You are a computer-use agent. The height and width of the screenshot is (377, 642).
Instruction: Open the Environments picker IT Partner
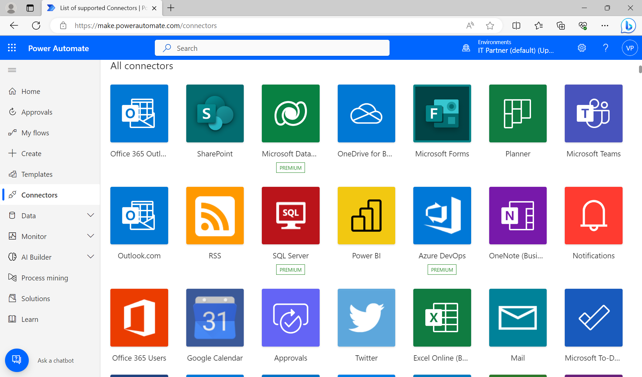tap(515, 47)
